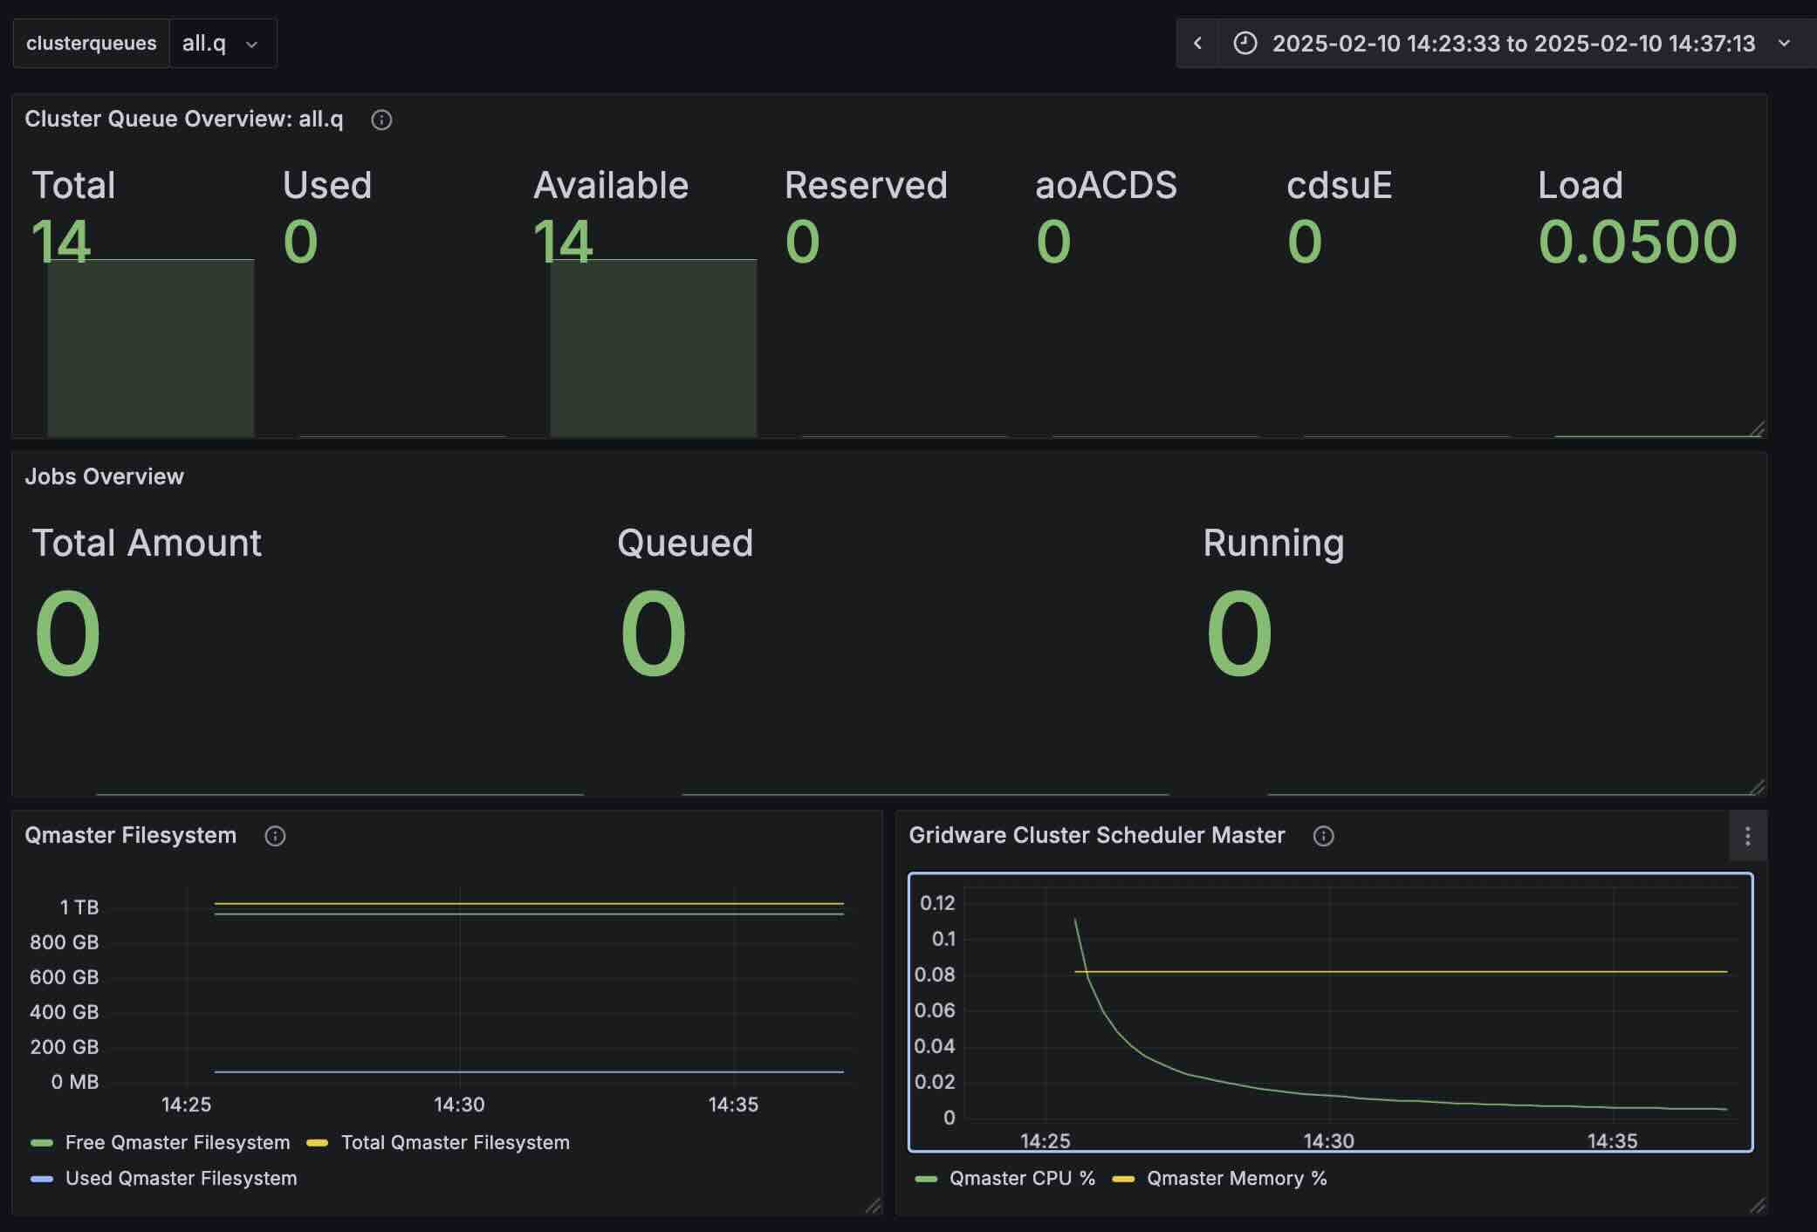Toggle Qmaster CPU % legend entry
1817x1232 pixels.
coord(1021,1178)
